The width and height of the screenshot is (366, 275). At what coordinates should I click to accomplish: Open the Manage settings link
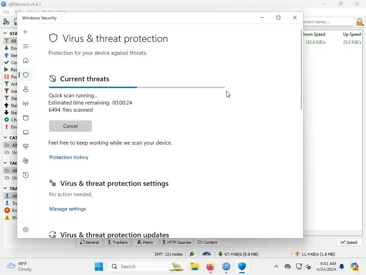[x=68, y=209]
